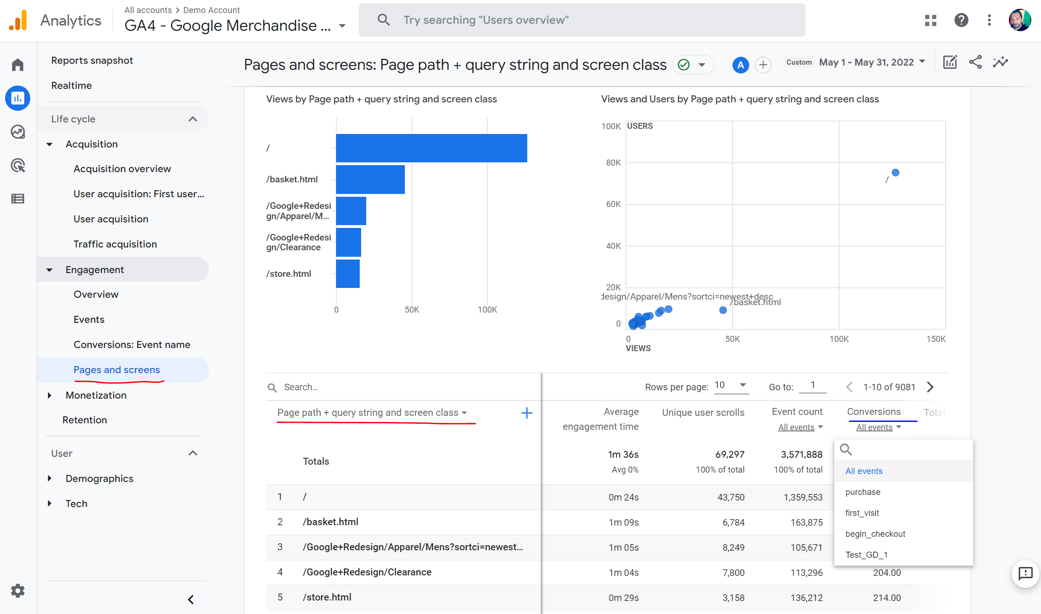Screen dimensions: 1041x614
Task: Open the Explore icon in left rail
Action: pos(18,132)
